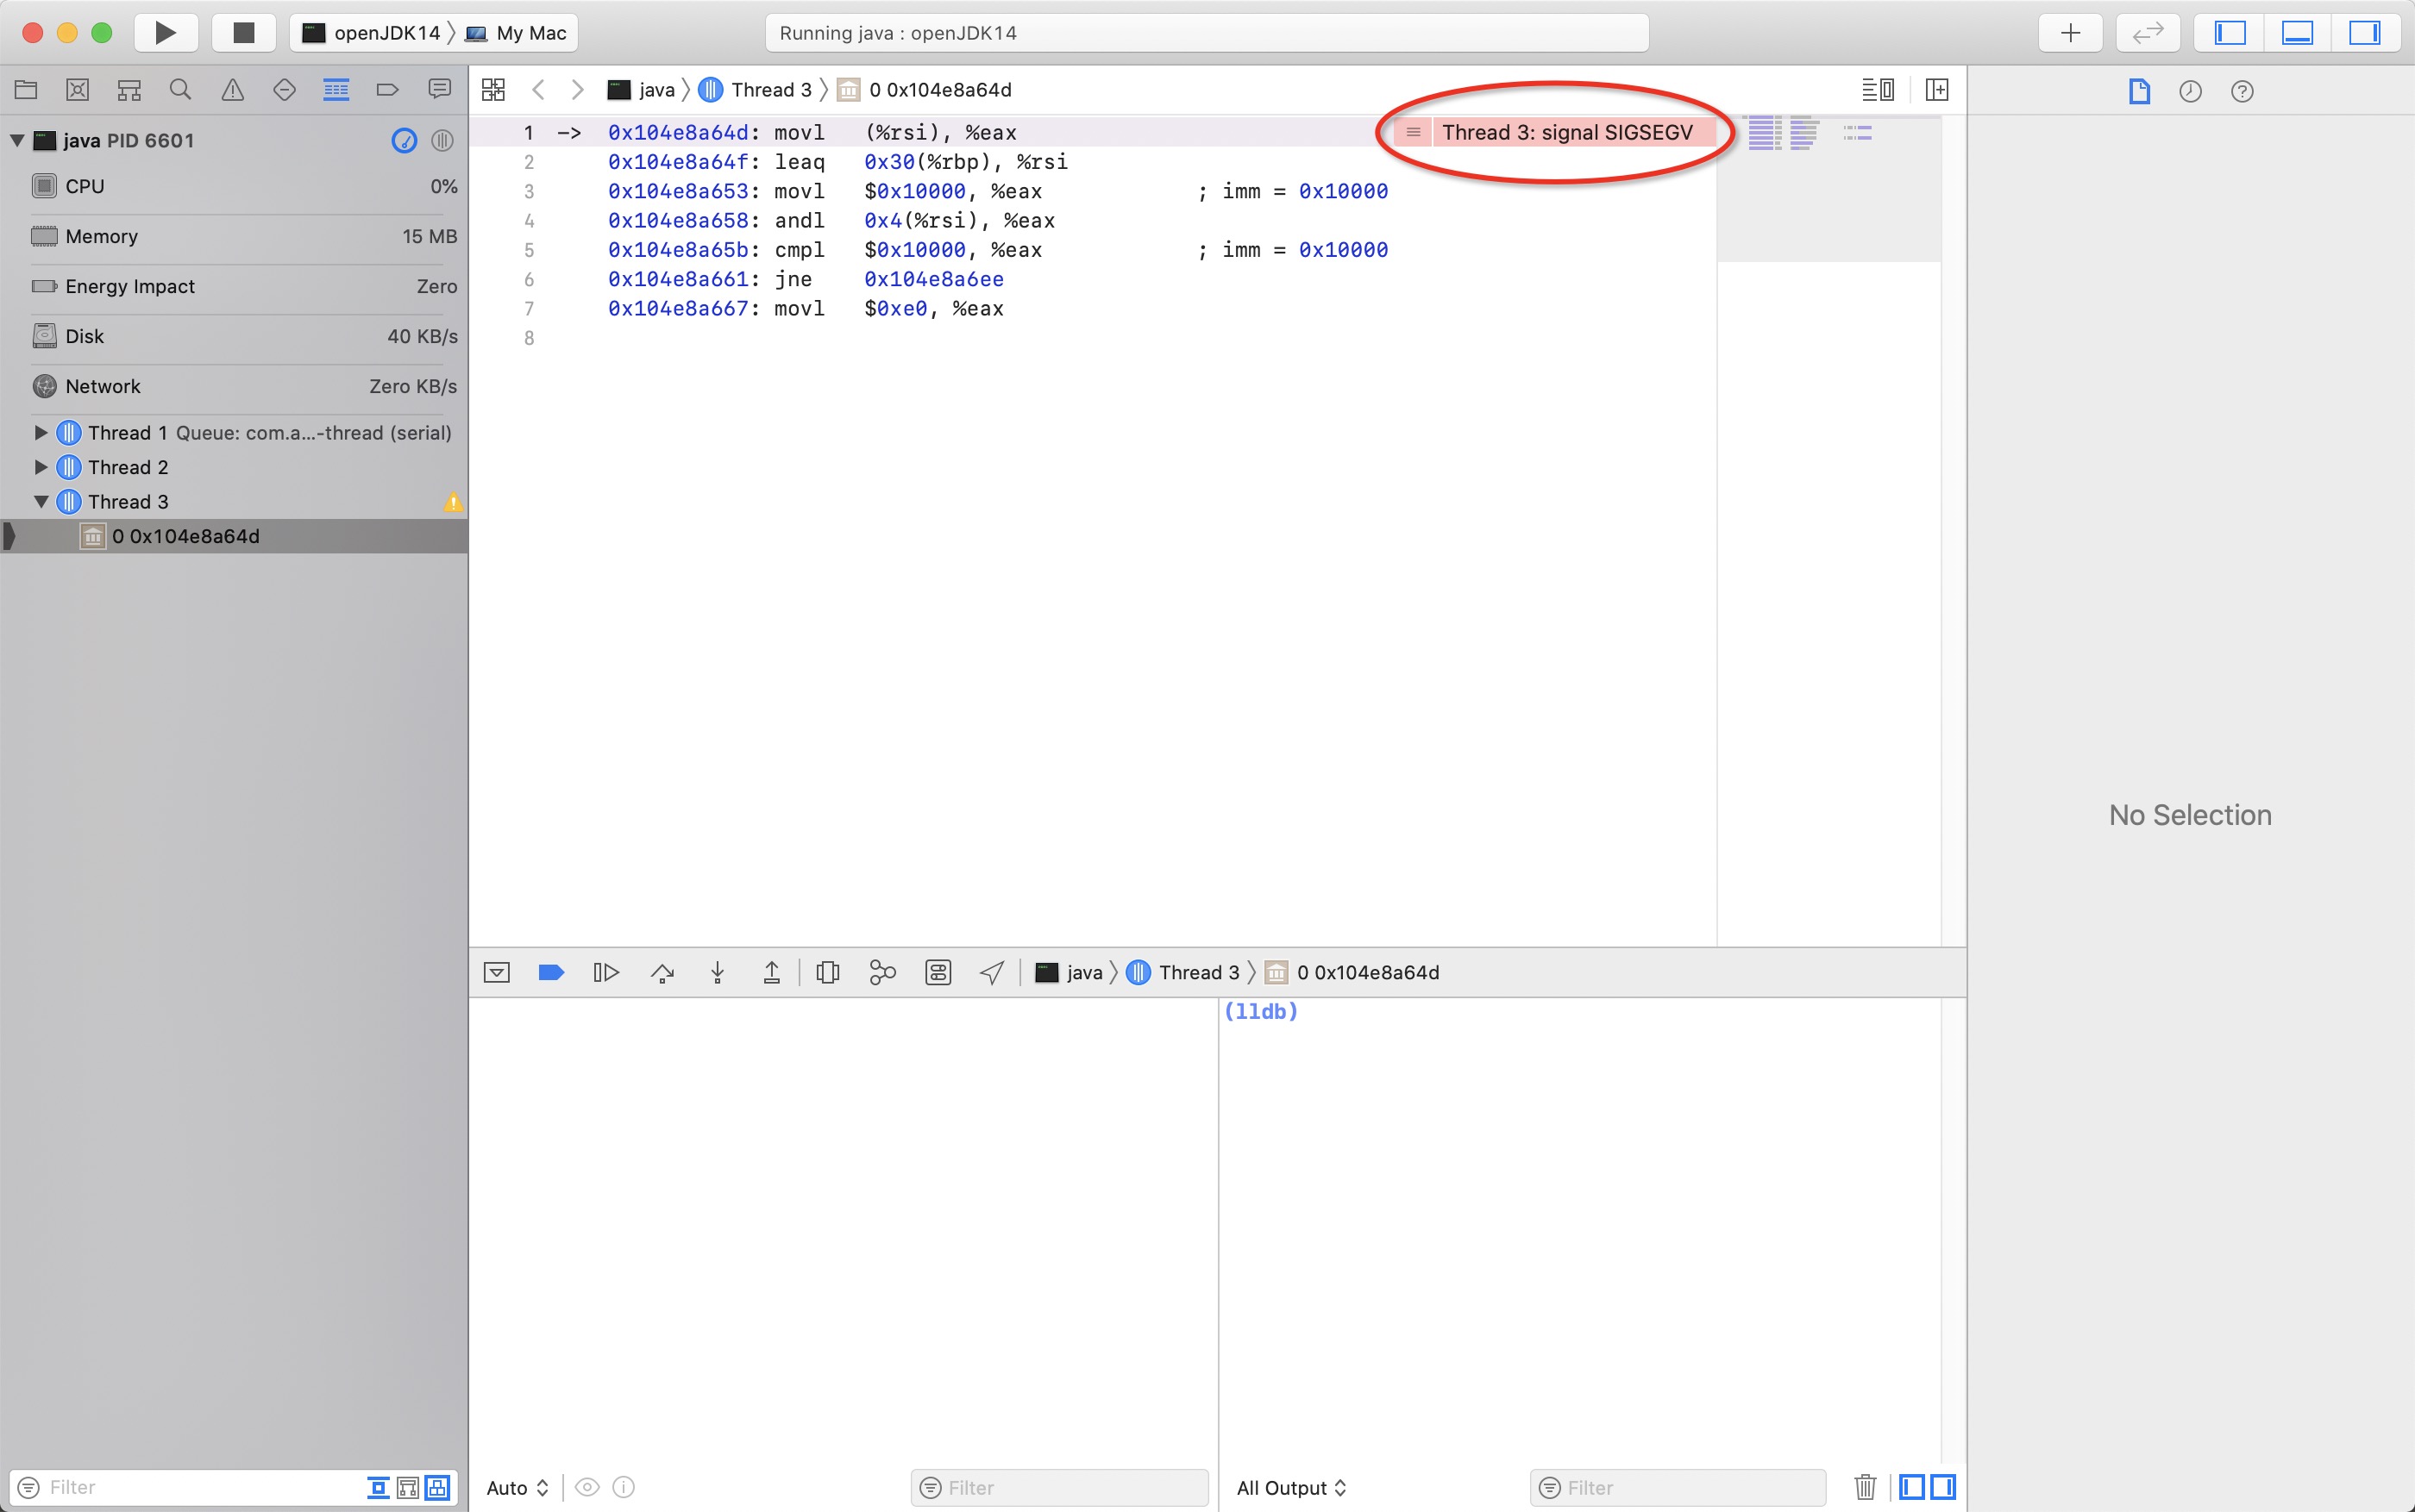Image resolution: width=2415 pixels, height=1512 pixels.
Task: Show the Breakpoint navigator tab
Action: coord(387,90)
